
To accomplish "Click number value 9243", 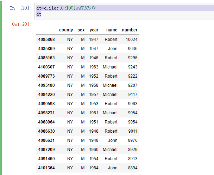I will click(133, 67).
